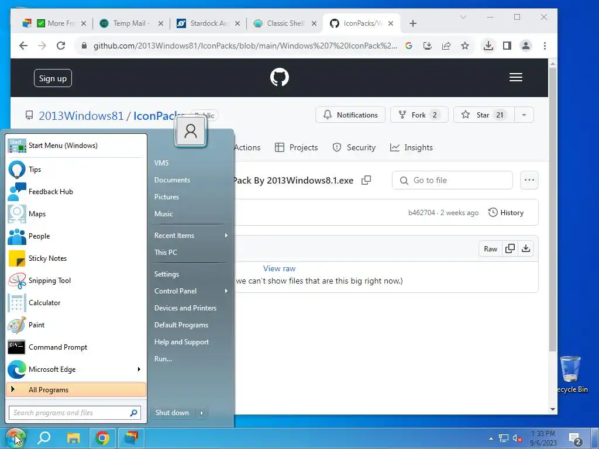Screen dimensions: 599x449
Task: Launch Command Prompt
Action: (76, 347)
